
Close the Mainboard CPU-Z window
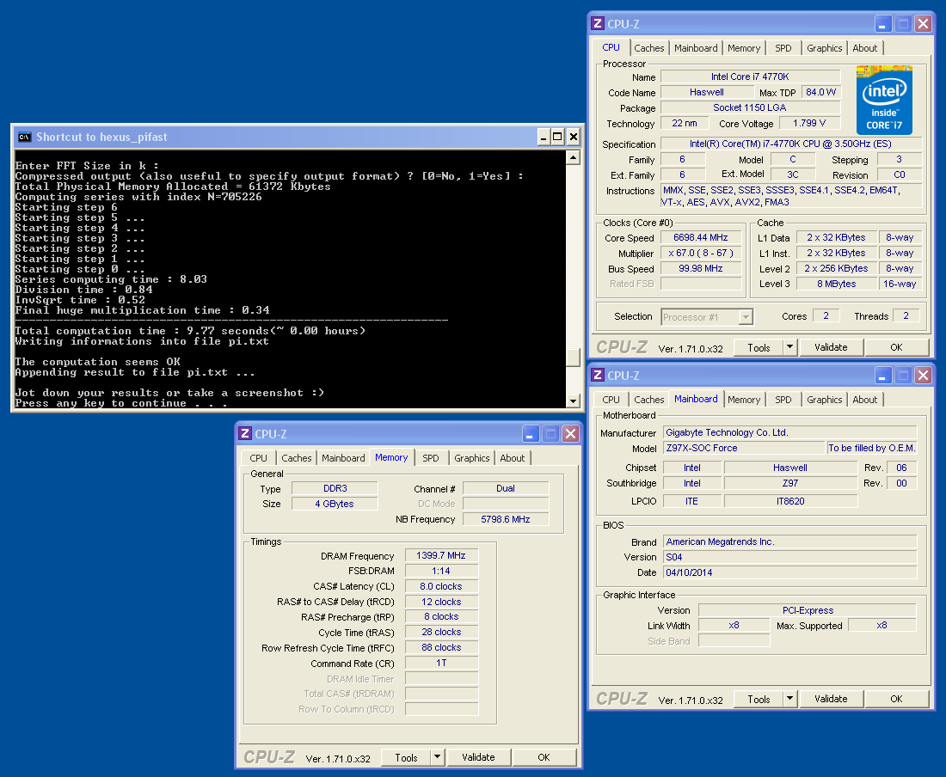(x=923, y=375)
